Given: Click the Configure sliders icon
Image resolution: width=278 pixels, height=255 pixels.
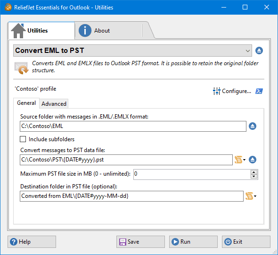Looking at the screenshot, I should click(217, 91).
